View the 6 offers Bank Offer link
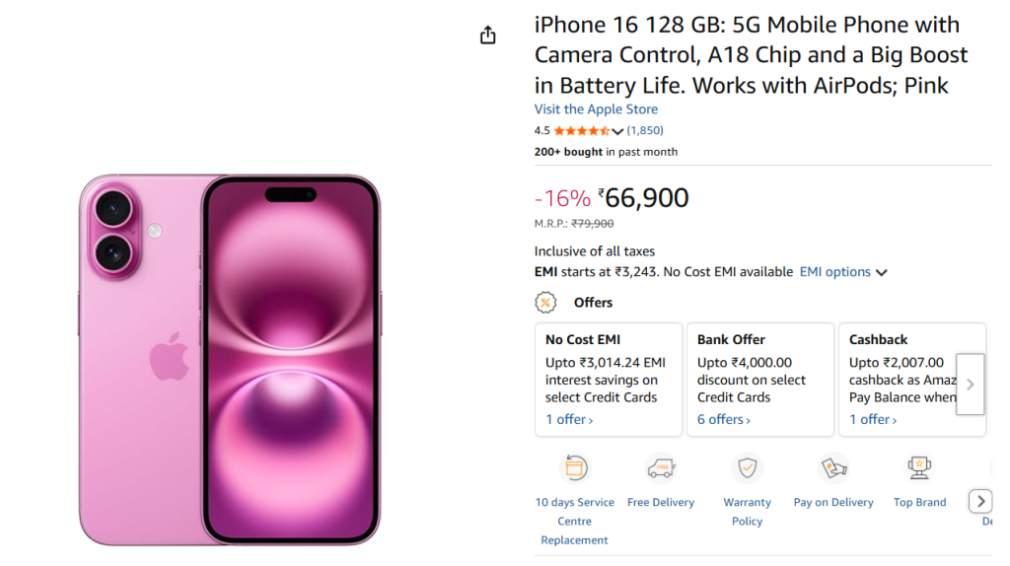Viewport: 1010px width, 566px height. [723, 420]
